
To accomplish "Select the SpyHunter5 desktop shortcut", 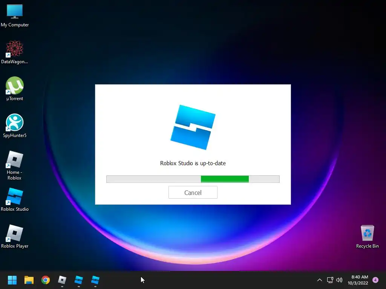I will tap(15, 126).
